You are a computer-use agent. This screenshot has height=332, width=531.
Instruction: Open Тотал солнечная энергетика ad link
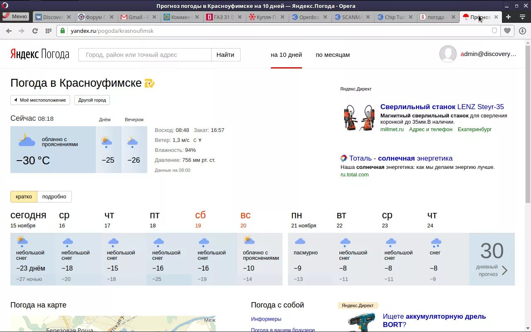click(401, 158)
